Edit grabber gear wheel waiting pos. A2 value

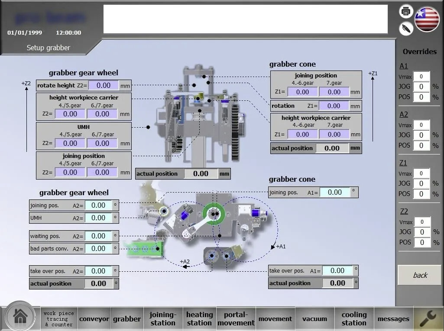coord(98,236)
